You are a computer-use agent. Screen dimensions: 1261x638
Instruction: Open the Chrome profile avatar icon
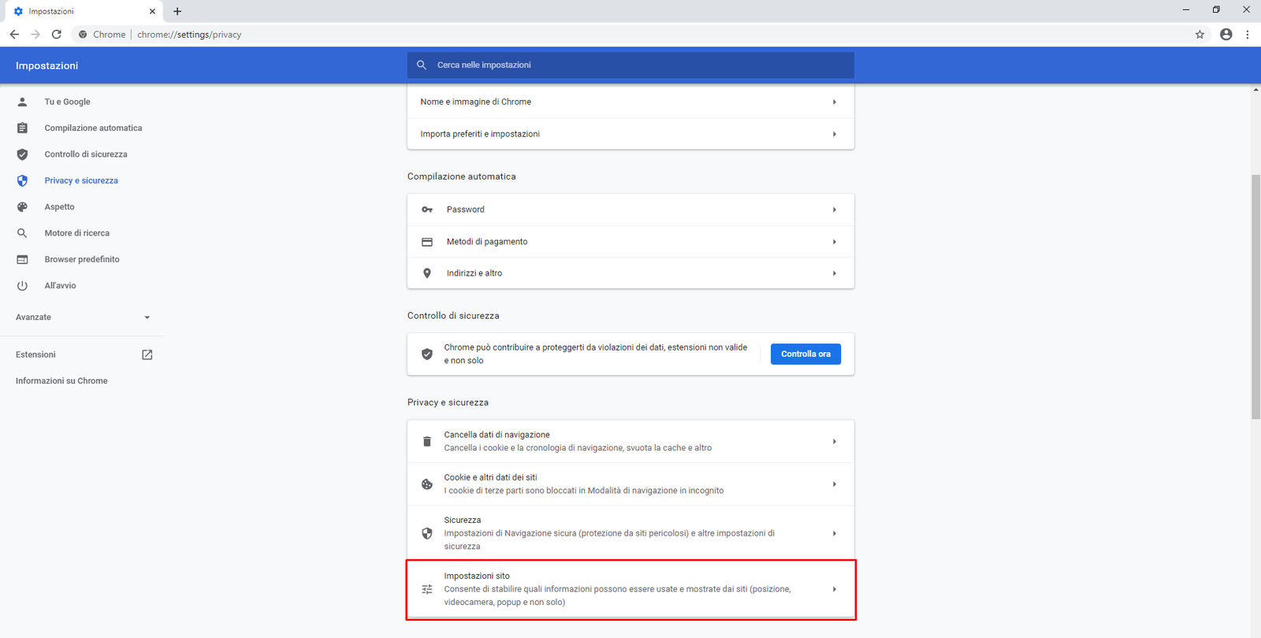tap(1226, 35)
